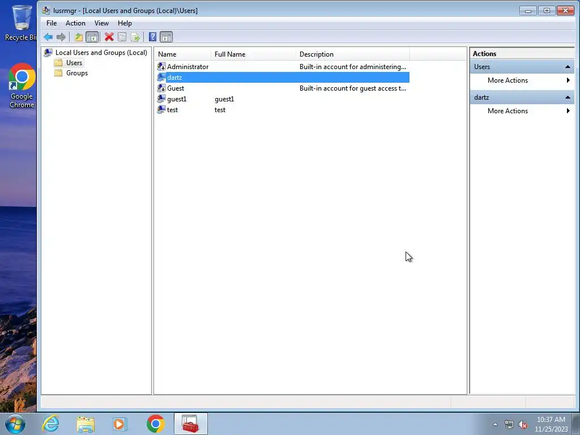The width and height of the screenshot is (580, 435).
Task: Open Help using the blue question mark icon
Action: (x=152, y=37)
